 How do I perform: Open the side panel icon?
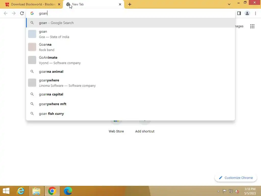tap(239, 13)
